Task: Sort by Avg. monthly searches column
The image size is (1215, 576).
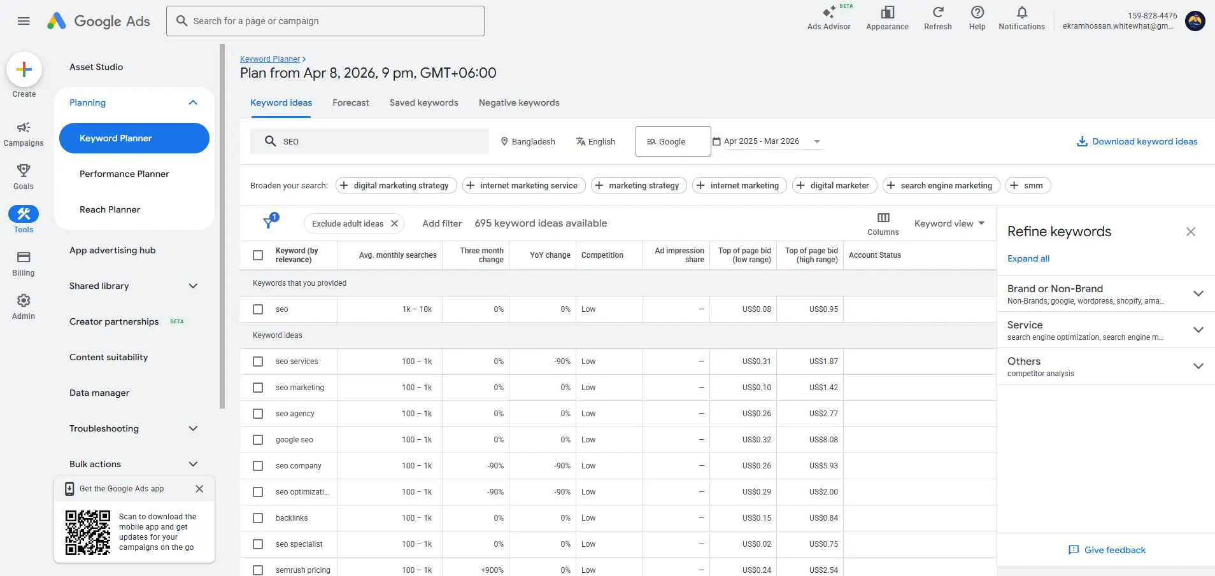Action: click(398, 255)
